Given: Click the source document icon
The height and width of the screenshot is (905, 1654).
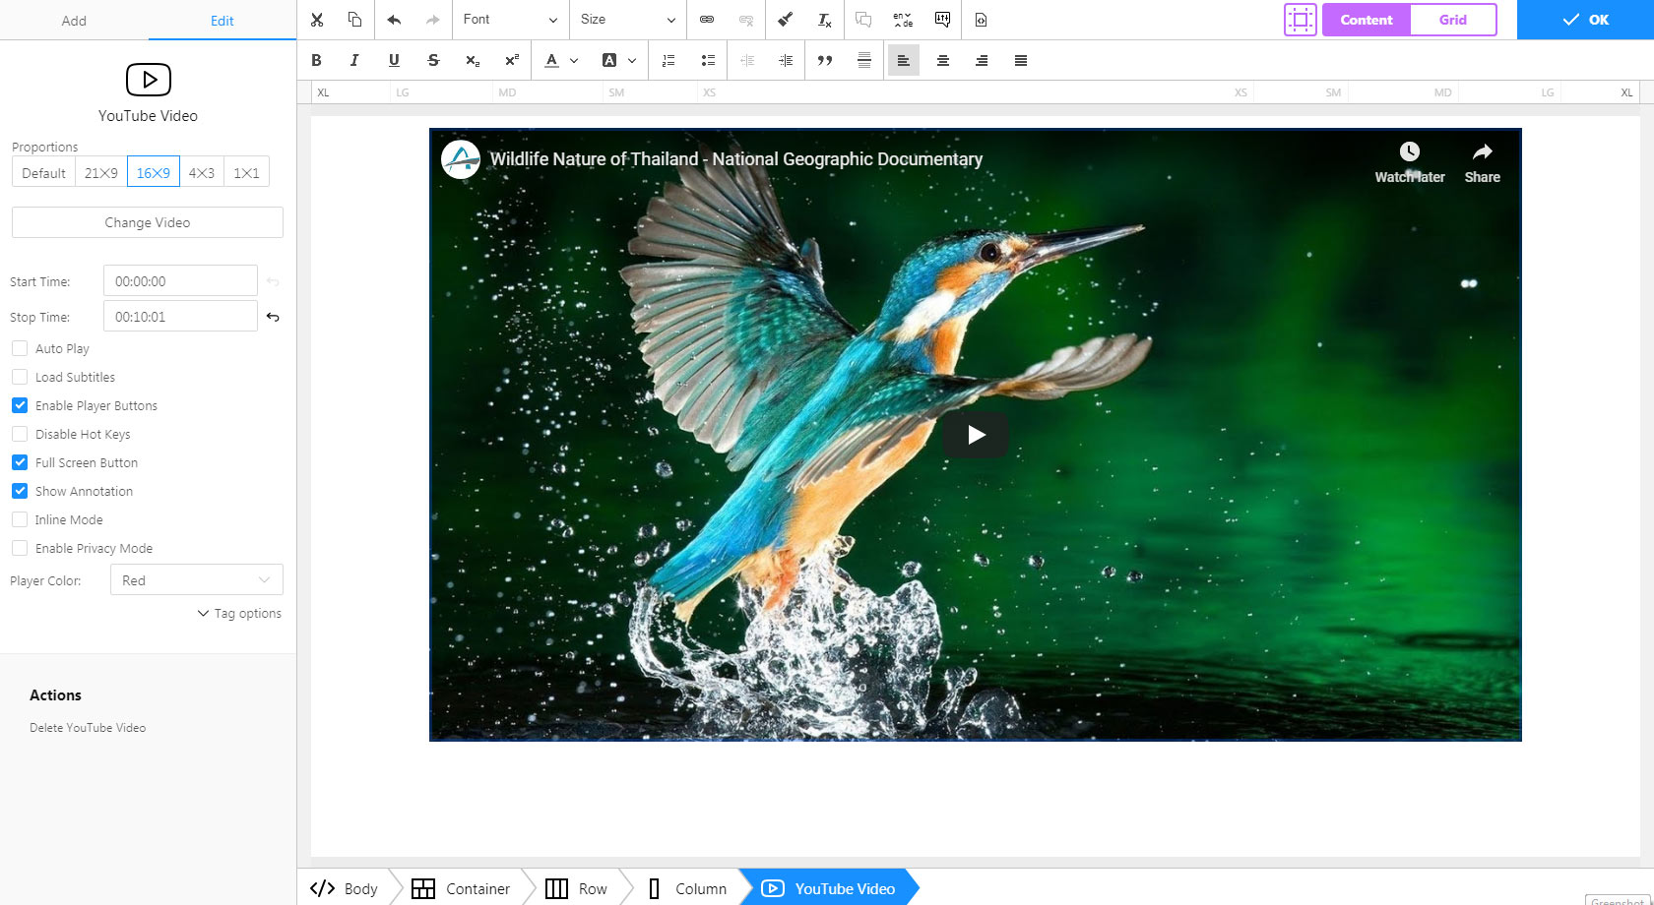Looking at the screenshot, I should (x=981, y=20).
